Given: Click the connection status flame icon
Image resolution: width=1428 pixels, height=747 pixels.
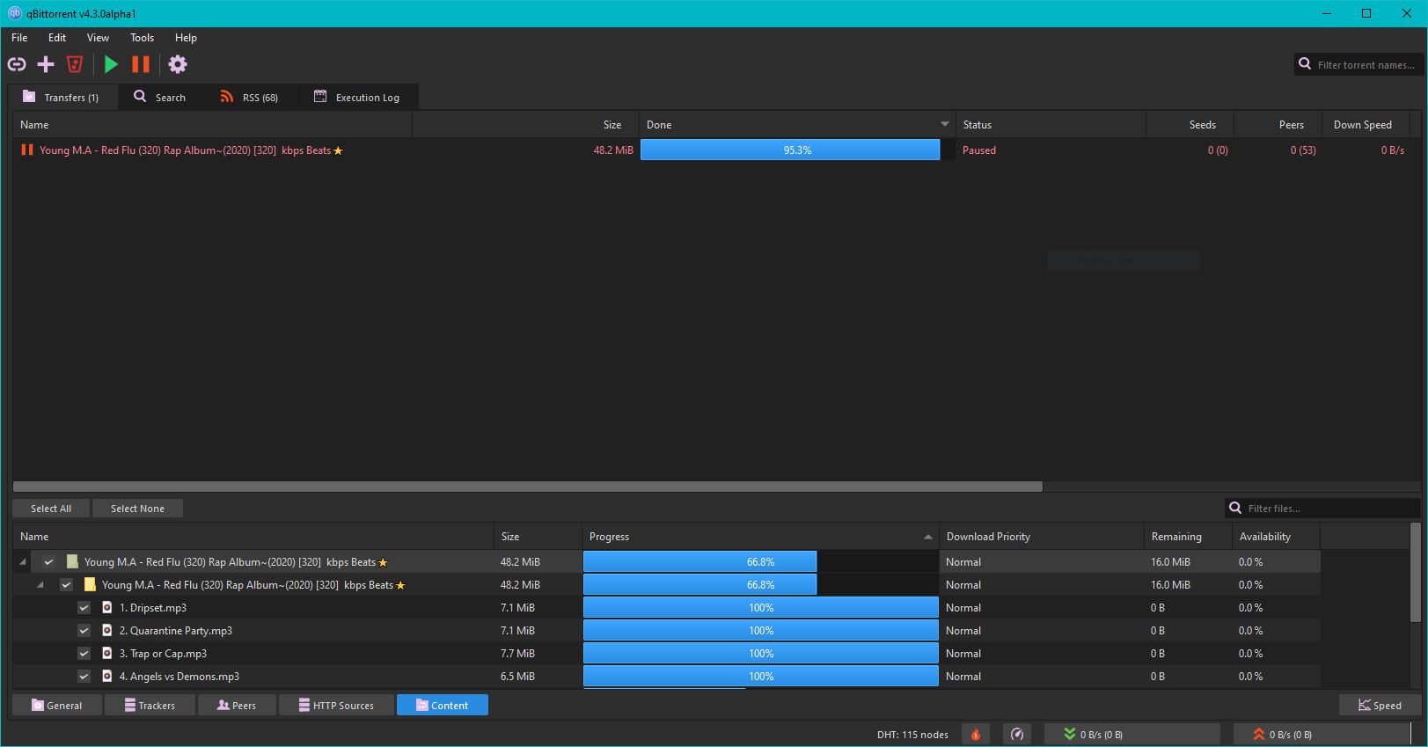Looking at the screenshot, I should pos(976,734).
